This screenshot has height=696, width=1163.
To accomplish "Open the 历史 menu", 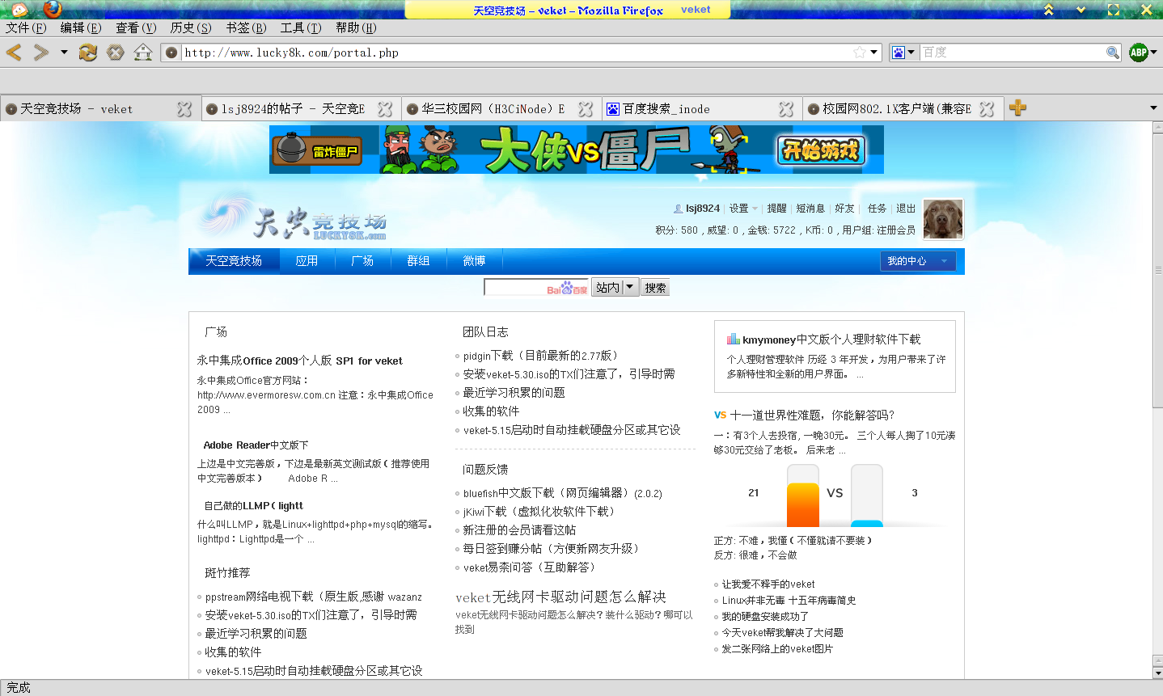I will [191, 27].
